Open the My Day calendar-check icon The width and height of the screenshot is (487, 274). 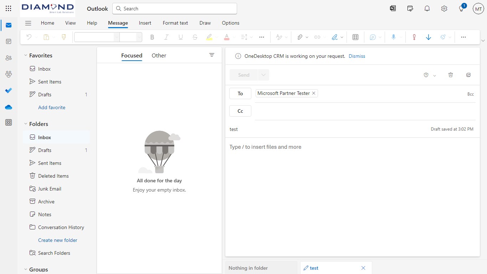tap(410, 9)
